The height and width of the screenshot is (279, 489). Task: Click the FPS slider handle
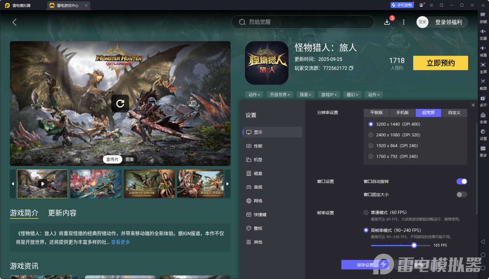(x=414, y=245)
